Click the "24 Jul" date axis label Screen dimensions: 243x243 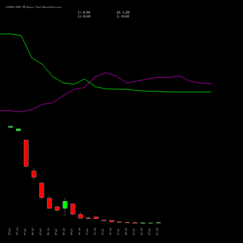coord(157,231)
